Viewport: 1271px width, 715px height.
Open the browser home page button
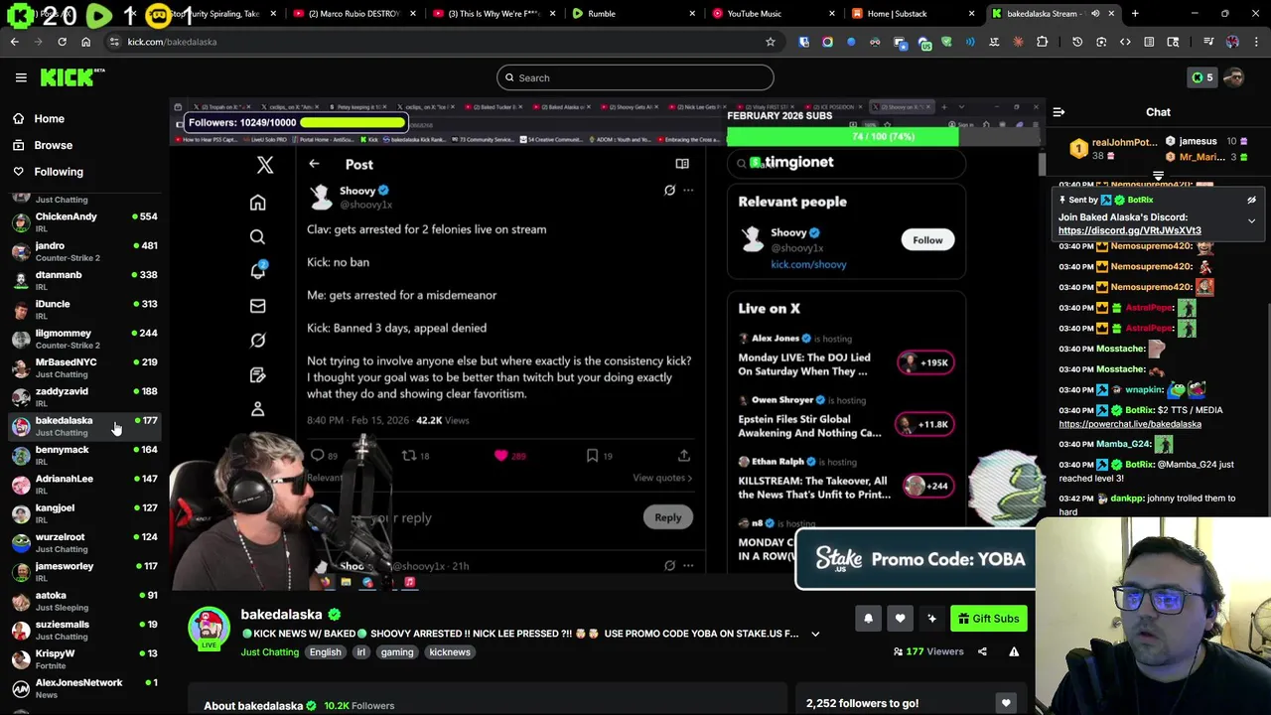pyautogui.click(x=85, y=42)
